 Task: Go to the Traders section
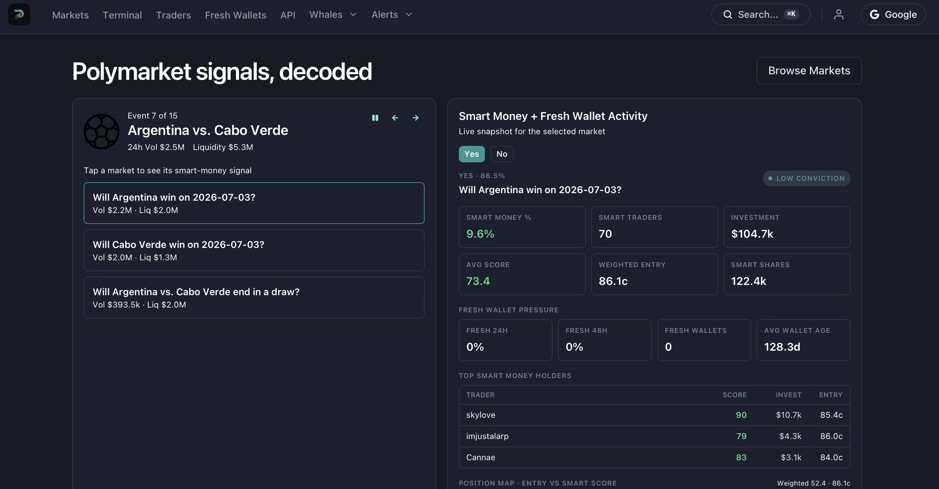click(x=174, y=15)
